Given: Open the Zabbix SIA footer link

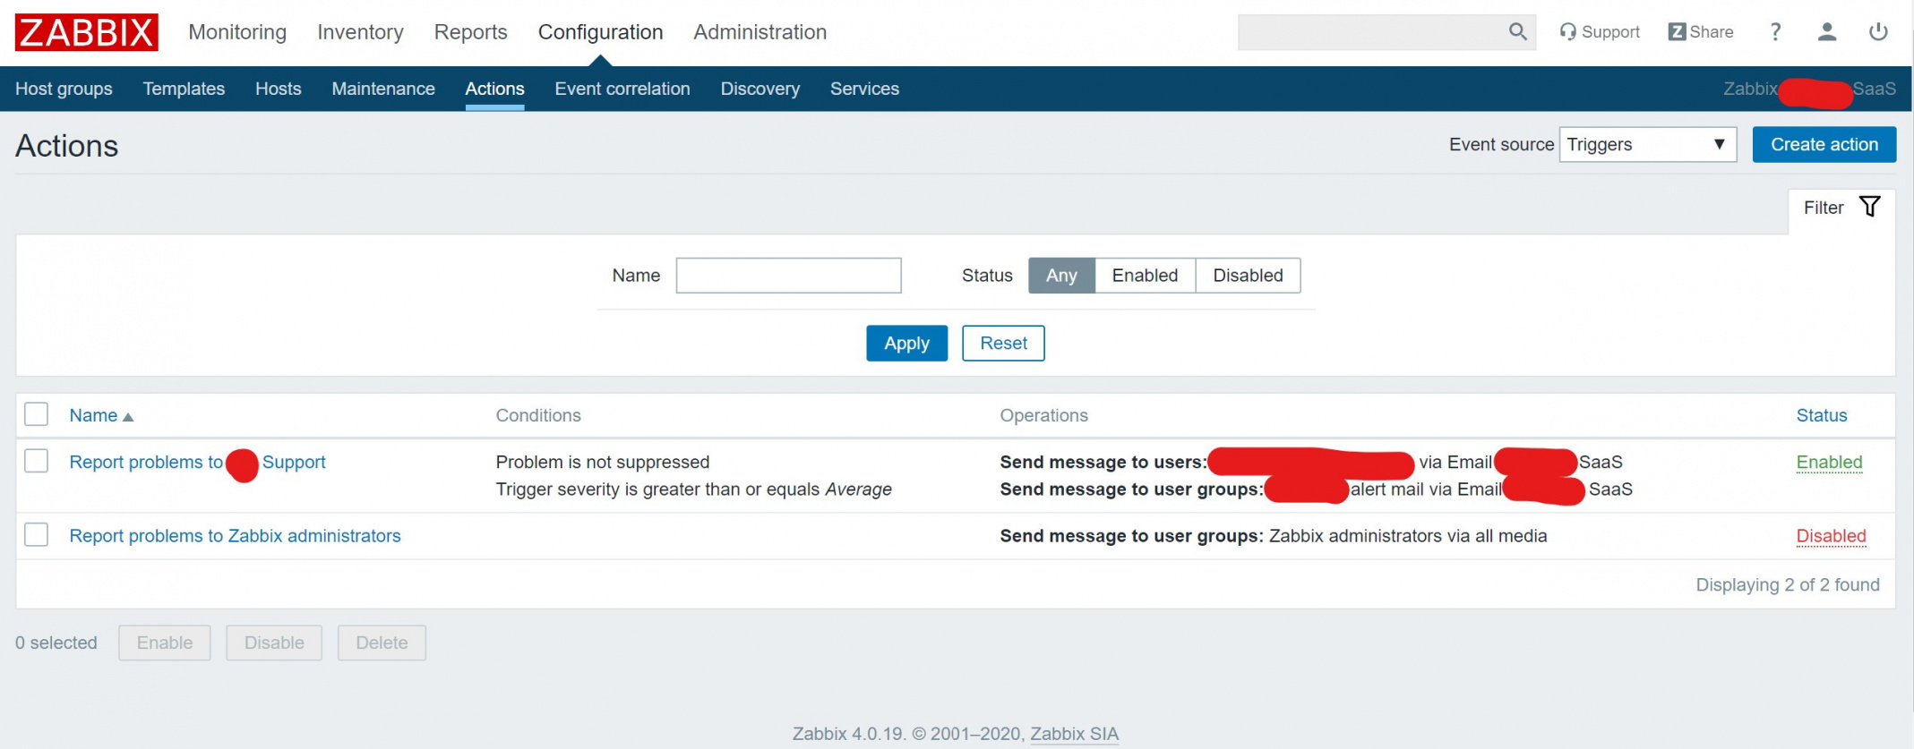Looking at the screenshot, I should pos(1075,734).
